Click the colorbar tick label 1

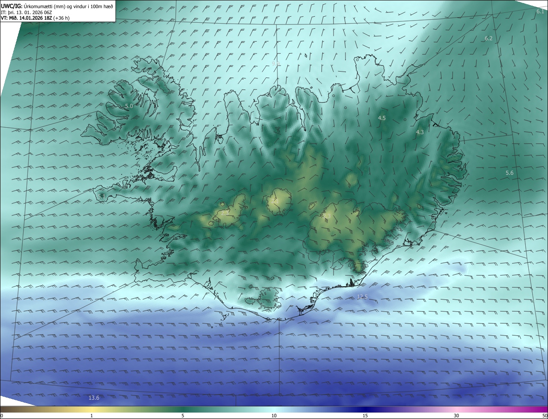92,416
